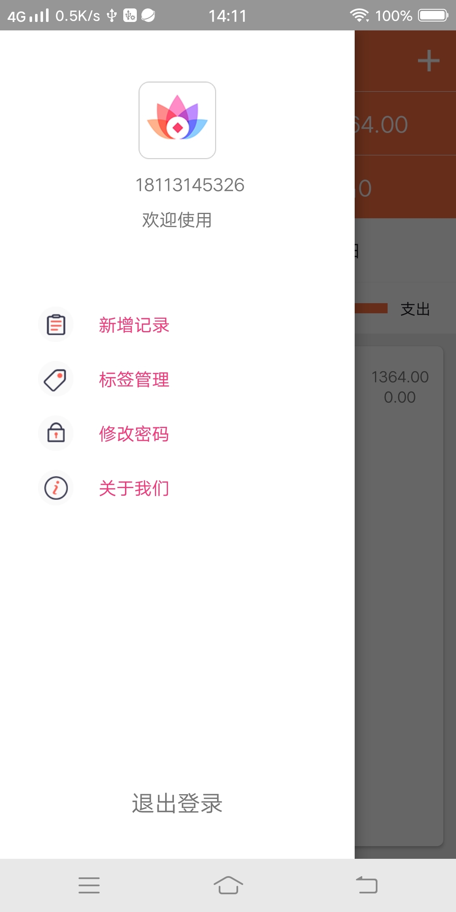456x912 pixels.
Task: Tap the clipboard icon beside 新增记录
Action: coord(56,325)
